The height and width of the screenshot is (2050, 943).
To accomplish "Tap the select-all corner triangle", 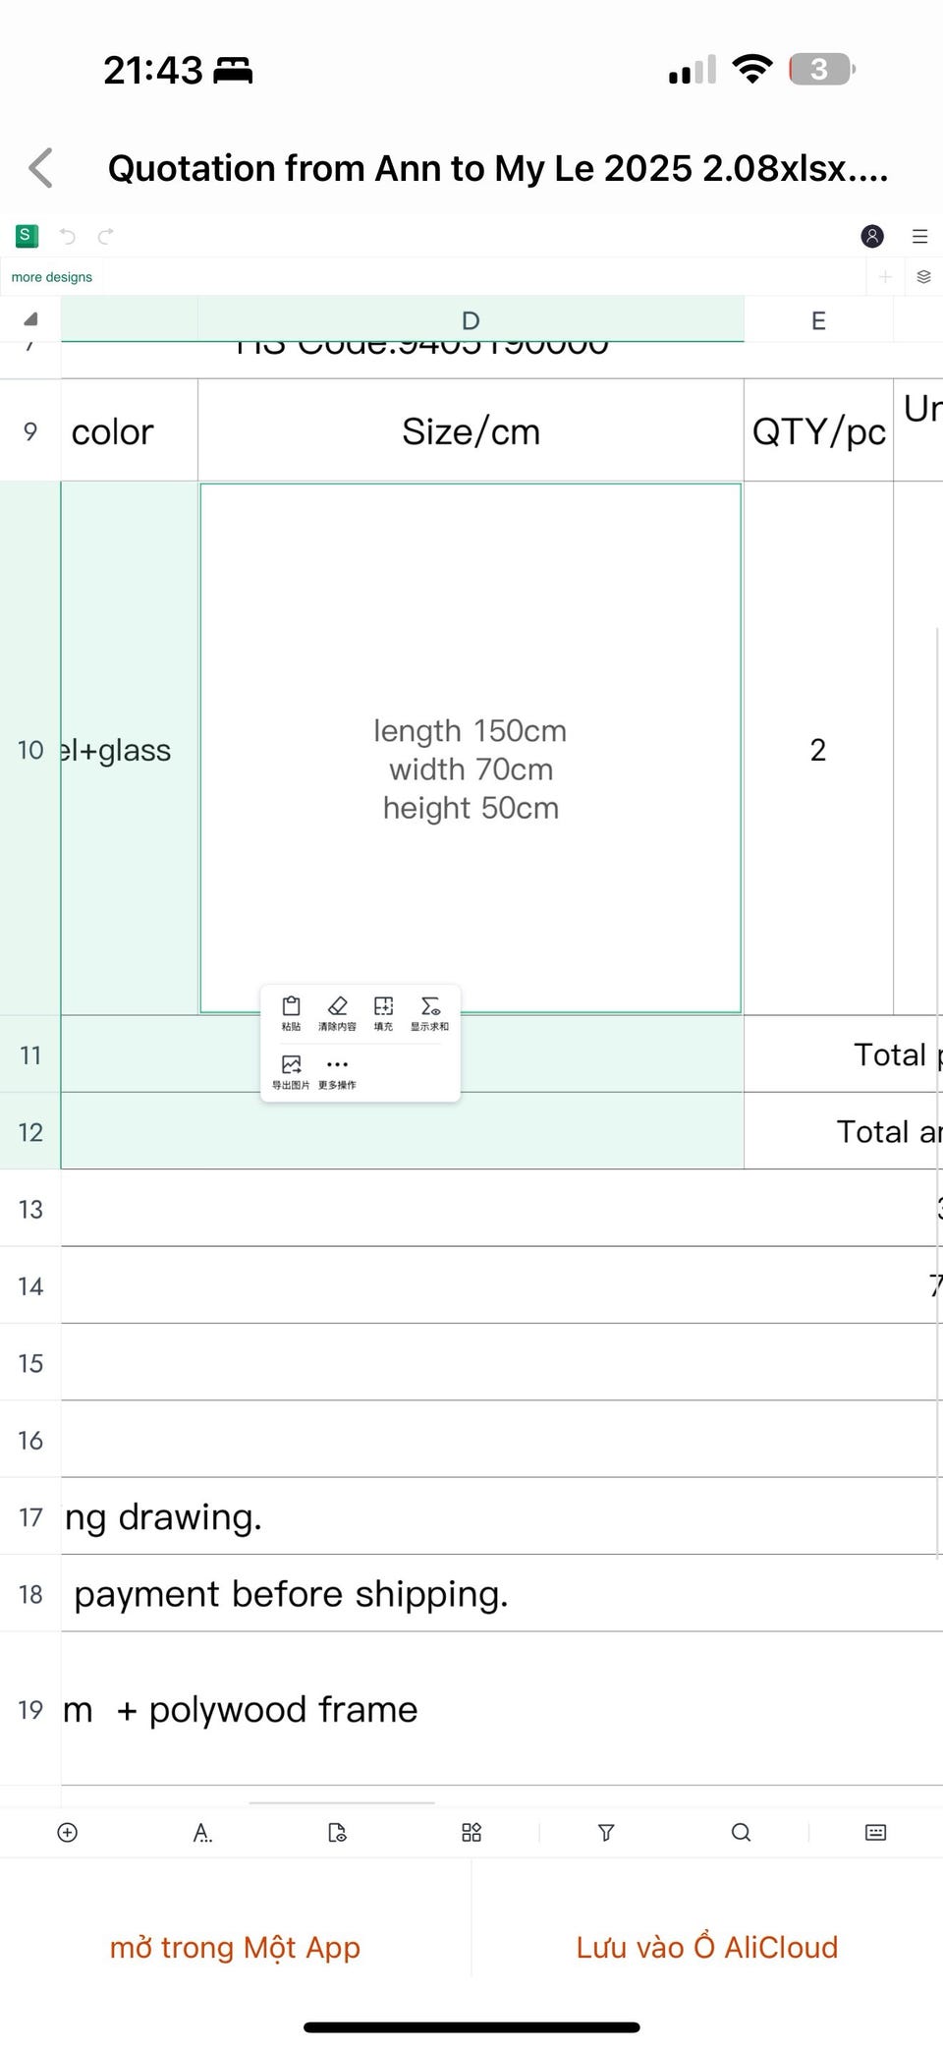I will [30, 319].
